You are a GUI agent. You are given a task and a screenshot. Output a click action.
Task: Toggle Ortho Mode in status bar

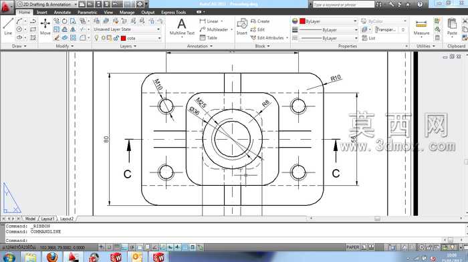124,247
